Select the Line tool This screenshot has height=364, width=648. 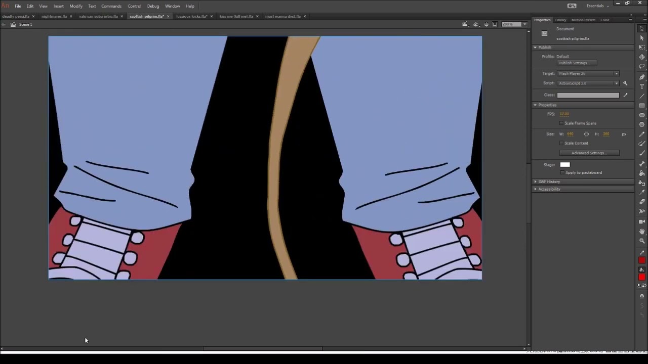tap(642, 96)
